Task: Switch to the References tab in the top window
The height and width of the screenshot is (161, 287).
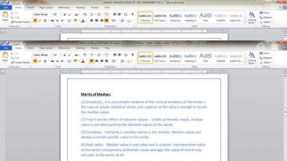Action: coord(64,7)
